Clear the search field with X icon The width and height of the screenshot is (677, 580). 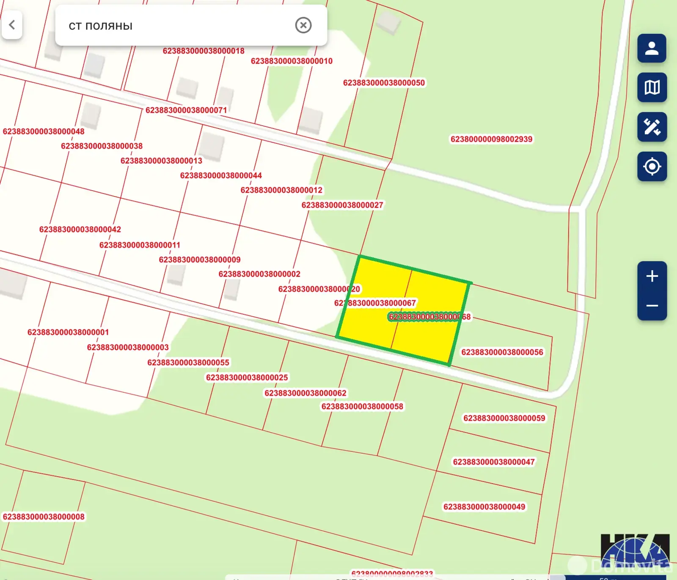pyautogui.click(x=303, y=25)
